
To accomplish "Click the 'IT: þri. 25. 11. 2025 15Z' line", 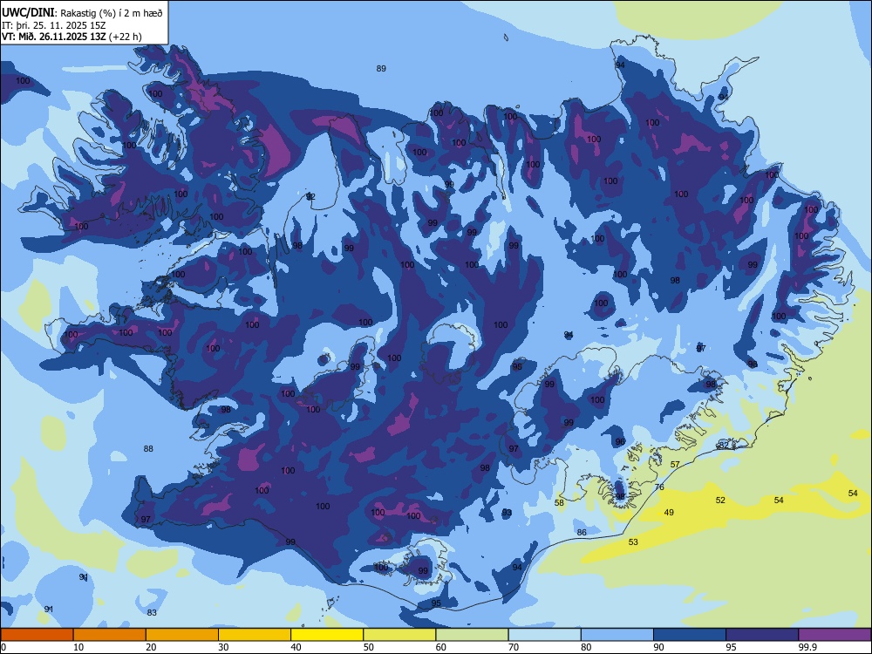I will pyautogui.click(x=54, y=25).
